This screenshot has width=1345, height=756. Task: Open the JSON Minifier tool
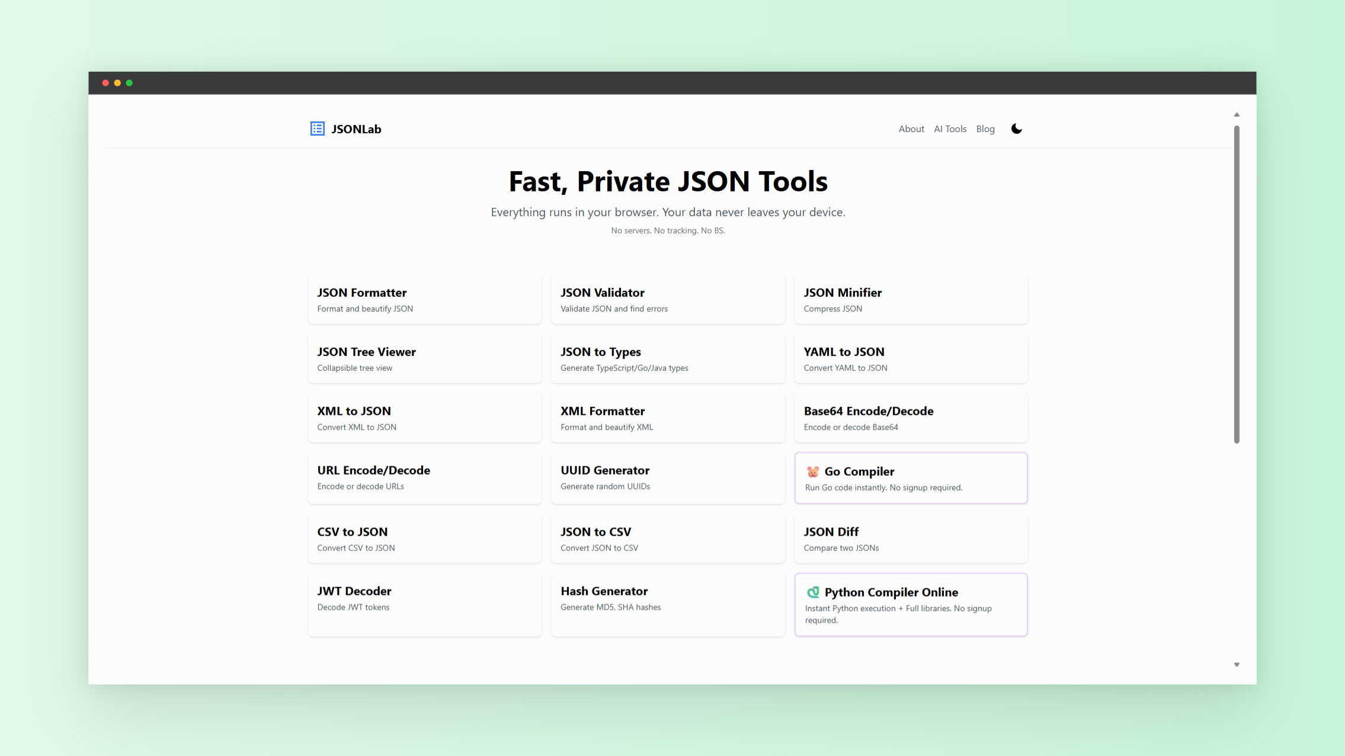point(911,299)
